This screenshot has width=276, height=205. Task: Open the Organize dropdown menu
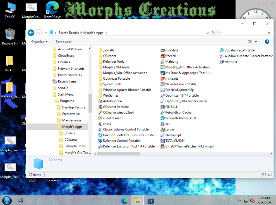point(39,42)
